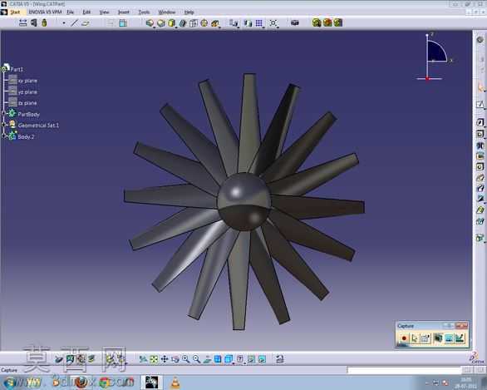487x390 pixels.
Task: Open the Start menu in CATIA
Action: [x=15, y=12]
